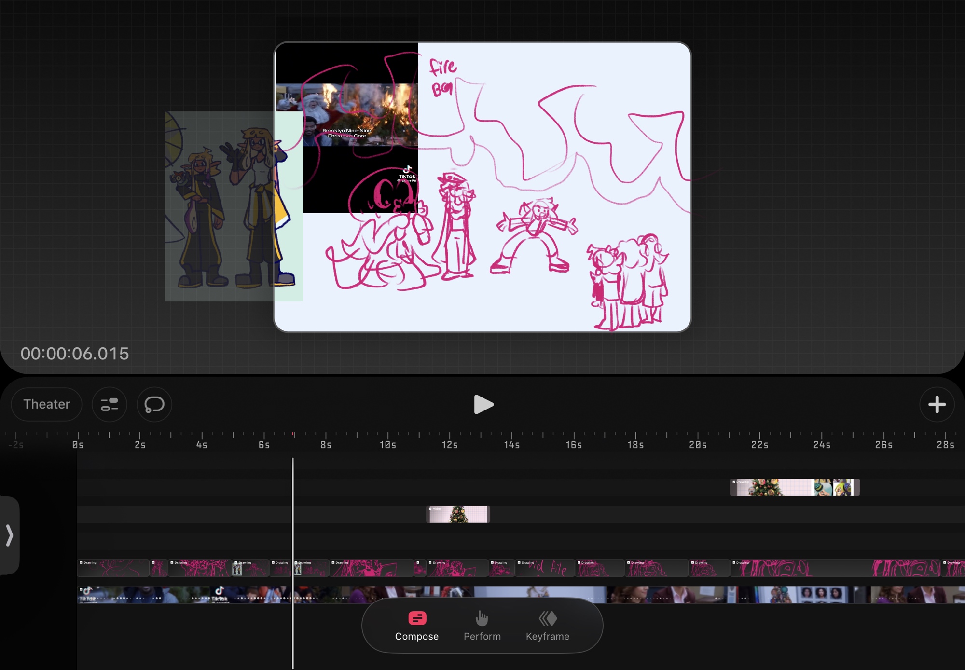965x670 pixels.
Task: Tap the plus add content button
Action: point(937,404)
